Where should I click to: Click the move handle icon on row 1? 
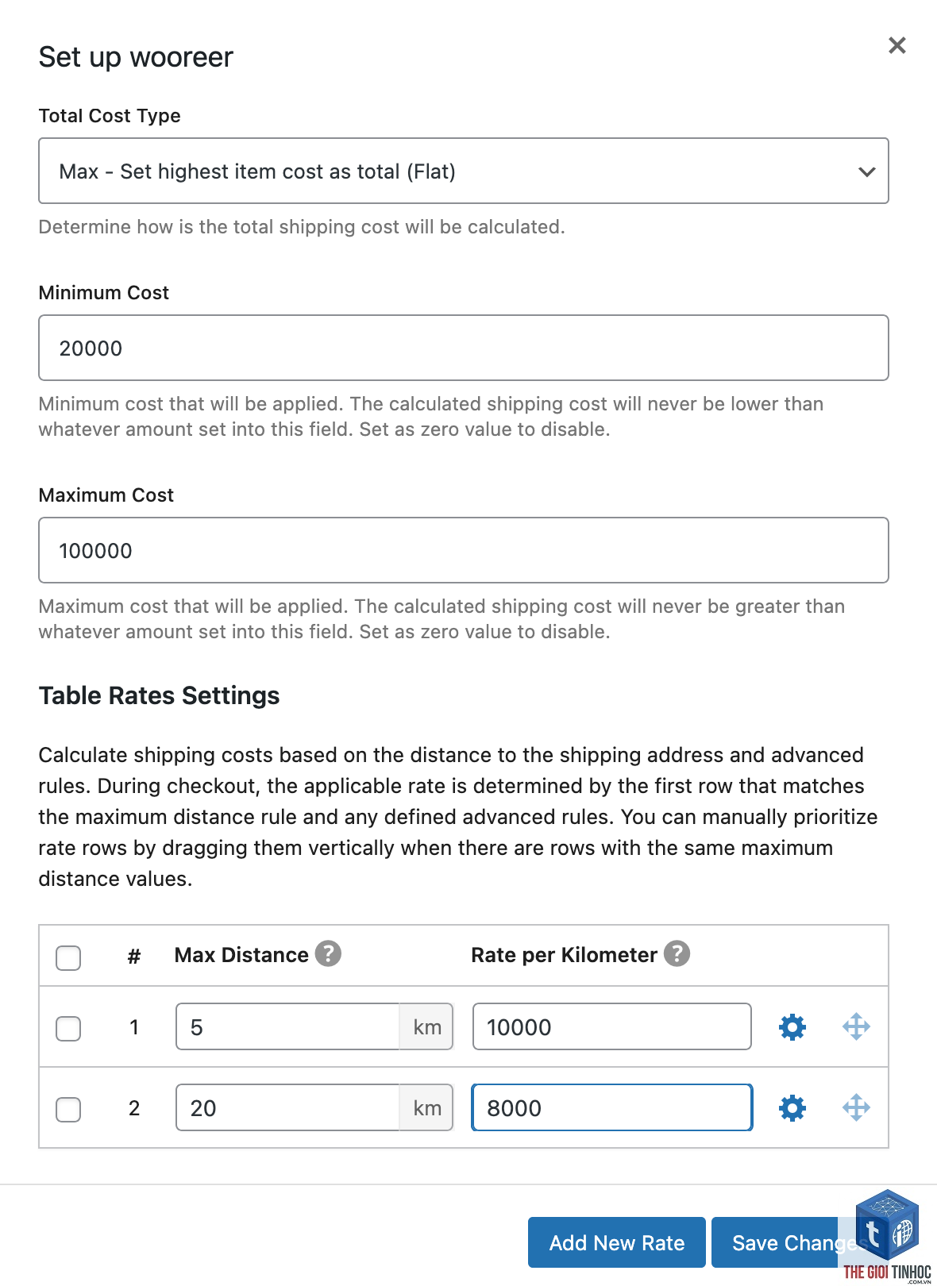[x=856, y=1027]
